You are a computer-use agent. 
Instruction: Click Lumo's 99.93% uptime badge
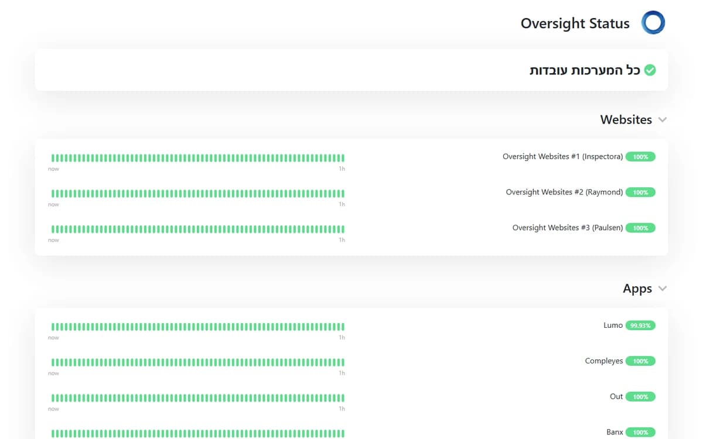point(640,325)
